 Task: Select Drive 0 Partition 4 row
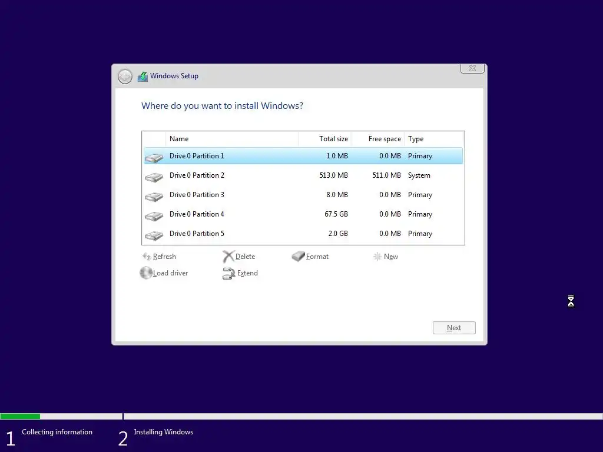pos(303,214)
